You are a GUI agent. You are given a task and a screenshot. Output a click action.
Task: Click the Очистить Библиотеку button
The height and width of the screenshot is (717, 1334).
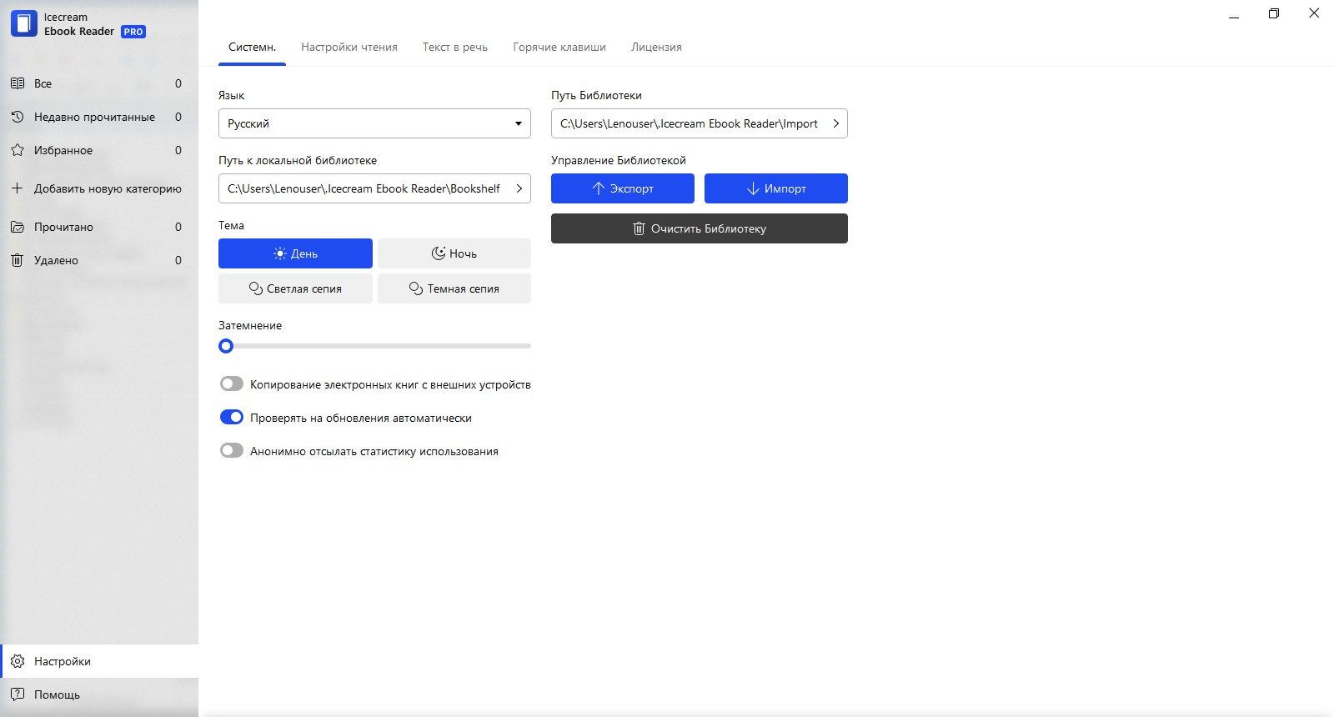coord(700,228)
